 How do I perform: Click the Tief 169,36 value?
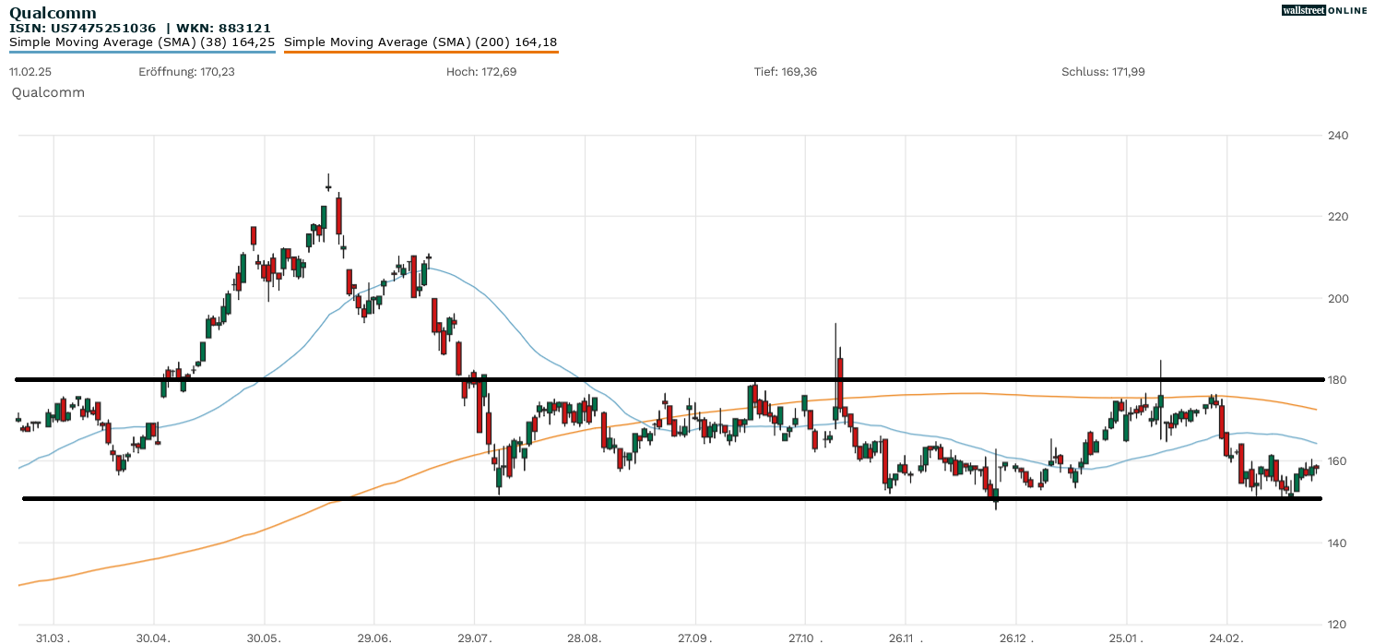point(785,72)
